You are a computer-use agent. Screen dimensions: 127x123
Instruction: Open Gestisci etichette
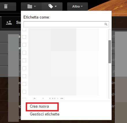(45, 114)
